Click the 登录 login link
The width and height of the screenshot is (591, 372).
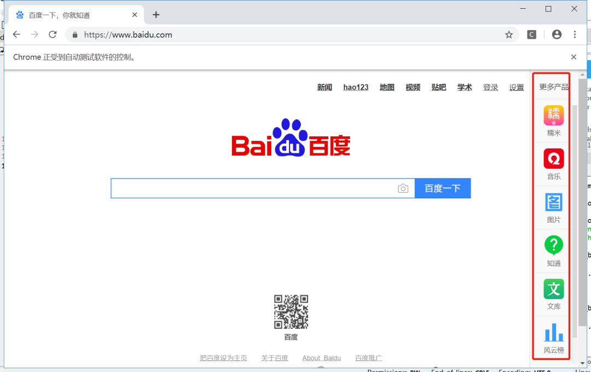pos(490,87)
